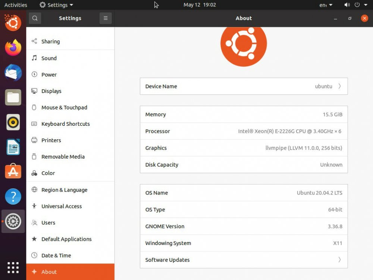The width and height of the screenshot is (373, 280).
Task: Open Ubuntu Software from the dock
Action: point(13,171)
